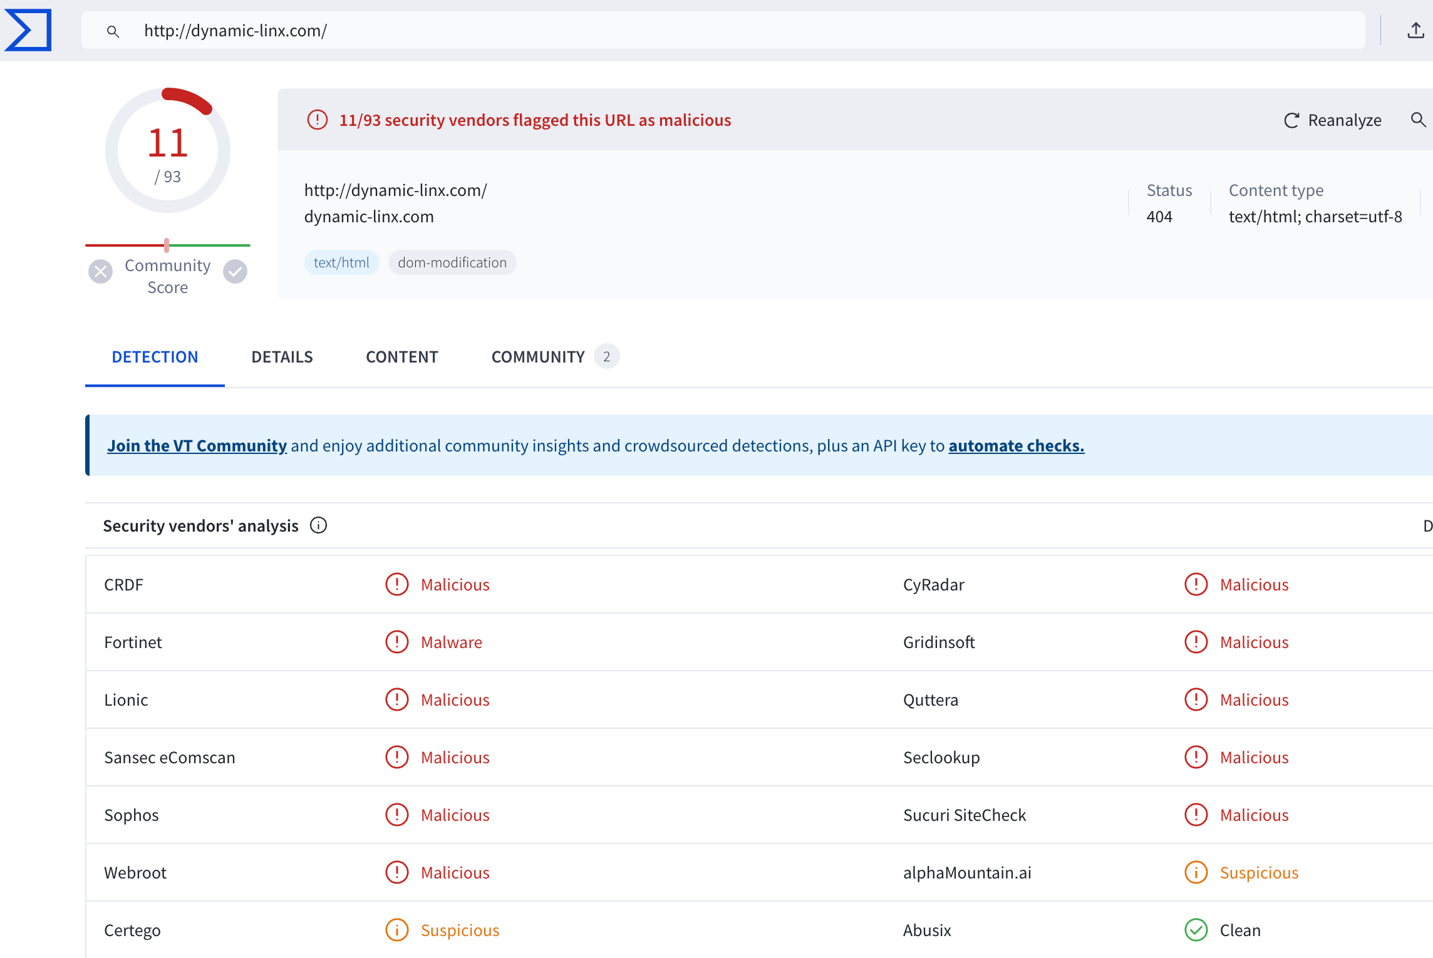Click the URL search input field
The image size is (1433, 958).
tap(723, 30)
